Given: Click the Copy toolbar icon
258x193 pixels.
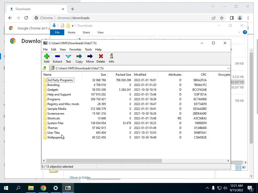Looking at the screenshot, I should pyautogui.click(x=79, y=57).
